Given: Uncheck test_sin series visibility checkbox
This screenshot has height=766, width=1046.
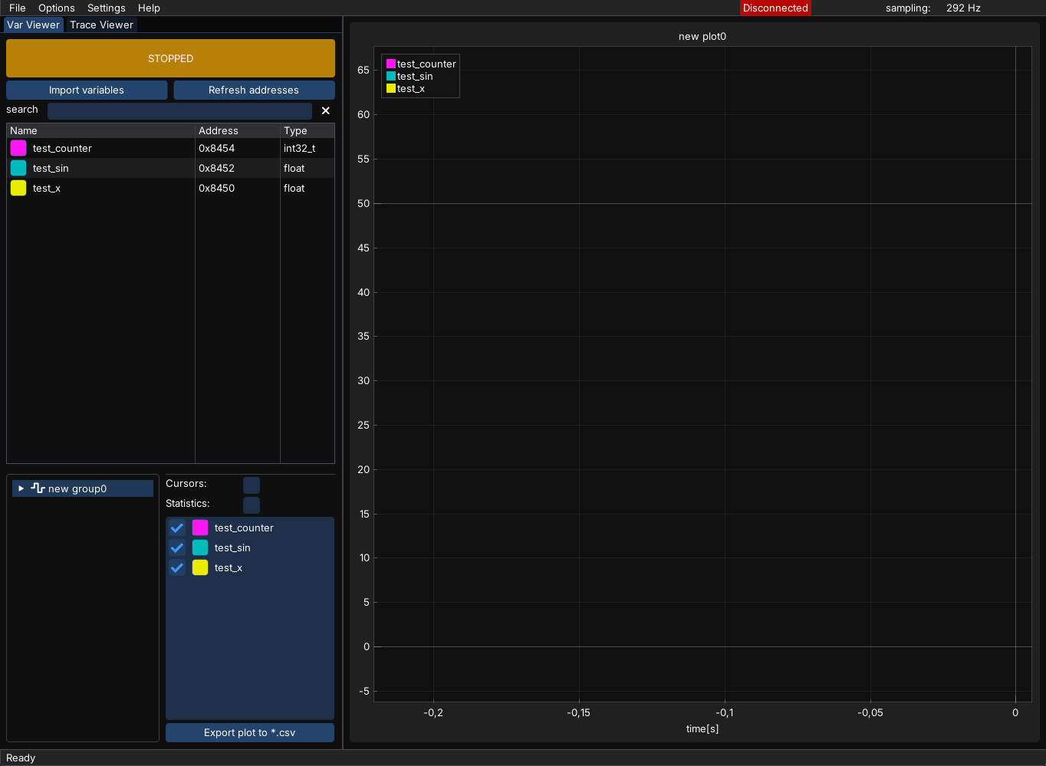Looking at the screenshot, I should click(177, 547).
